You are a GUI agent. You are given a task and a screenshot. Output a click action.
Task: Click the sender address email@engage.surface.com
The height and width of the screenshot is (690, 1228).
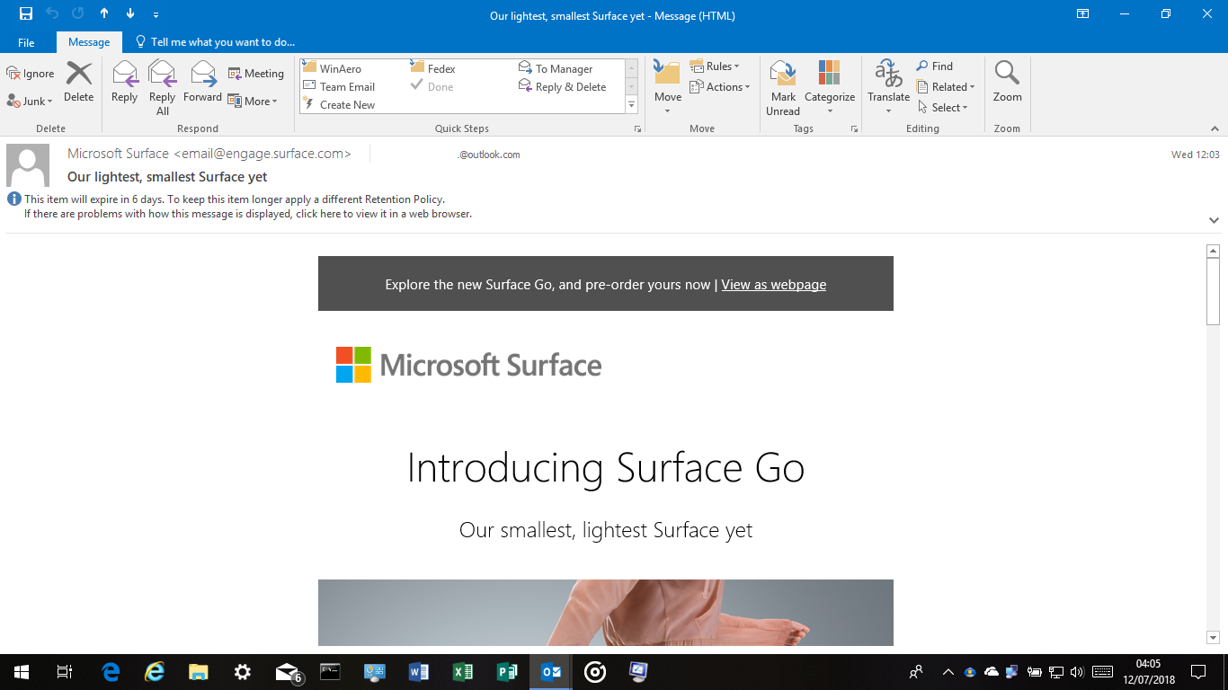click(263, 154)
